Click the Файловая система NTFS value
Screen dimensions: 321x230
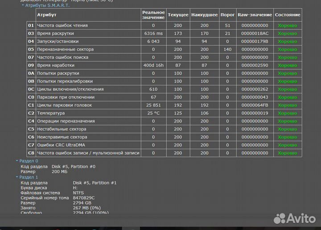coord(78,193)
